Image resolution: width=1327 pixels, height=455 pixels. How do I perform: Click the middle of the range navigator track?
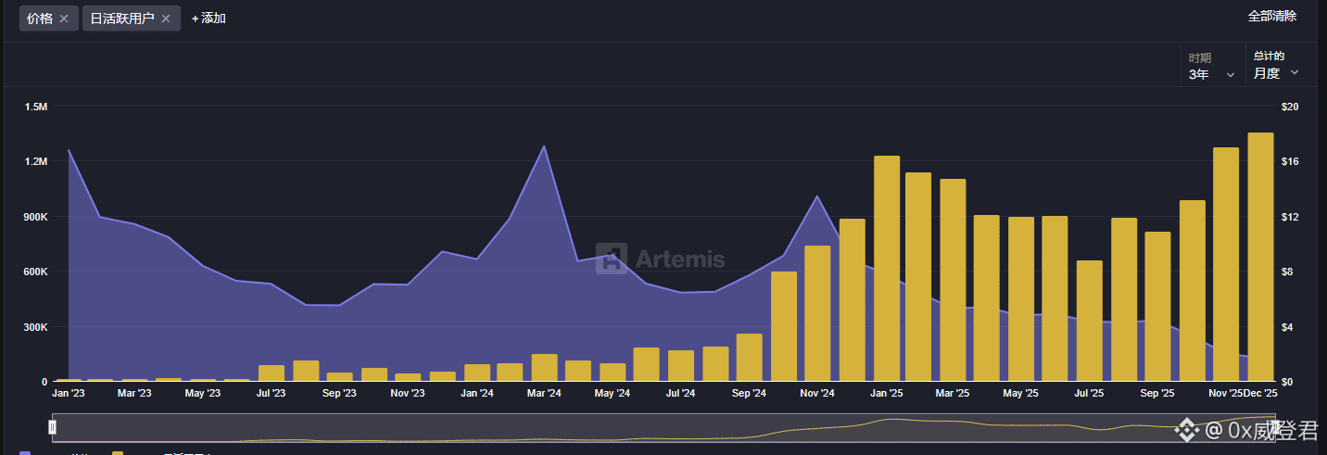point(664,427)
